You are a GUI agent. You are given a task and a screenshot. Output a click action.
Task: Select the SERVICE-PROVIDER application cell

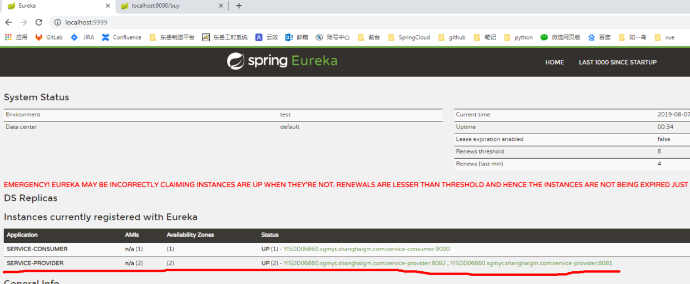click(35, 263)
